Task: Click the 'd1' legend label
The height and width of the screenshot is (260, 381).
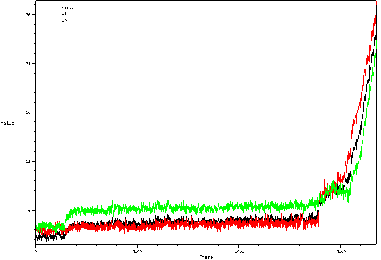Action: [64, 14]
